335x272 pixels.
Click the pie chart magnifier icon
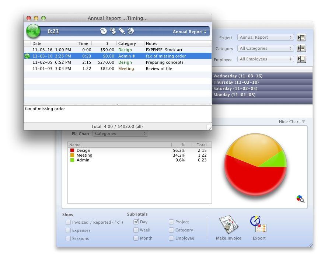[x=300, y=199]
